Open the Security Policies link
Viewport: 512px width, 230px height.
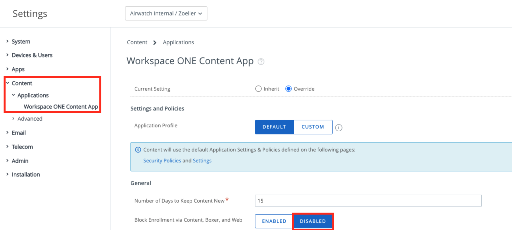[x=162, y=161]
